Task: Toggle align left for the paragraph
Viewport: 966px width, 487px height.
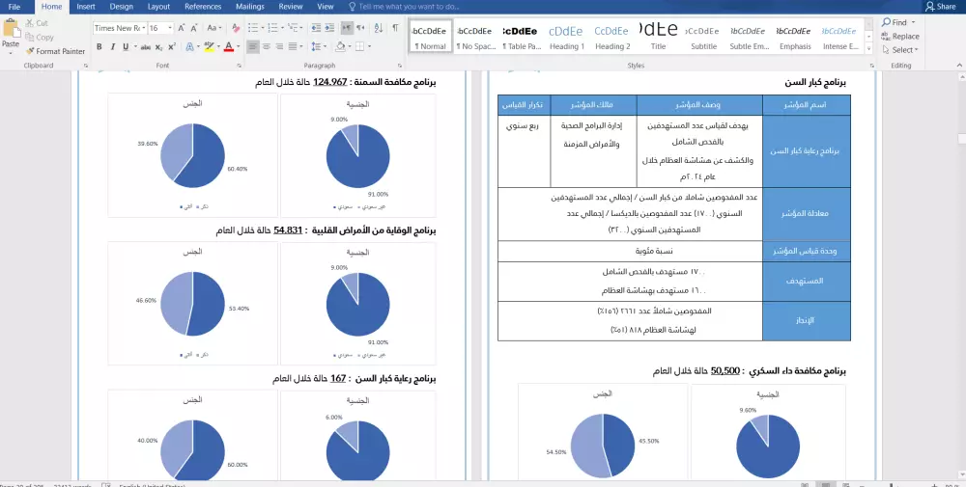Action: (x=252, y=46)
